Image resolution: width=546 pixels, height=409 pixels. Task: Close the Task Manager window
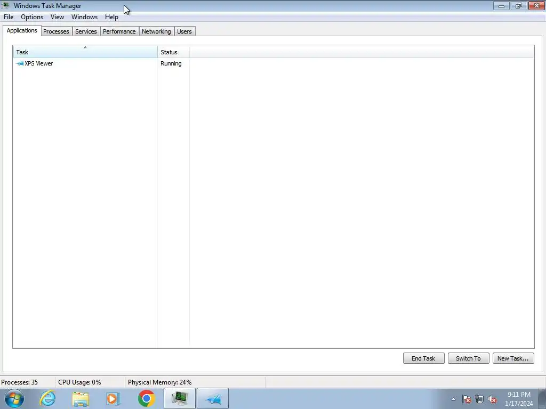[x=536, y=5]
